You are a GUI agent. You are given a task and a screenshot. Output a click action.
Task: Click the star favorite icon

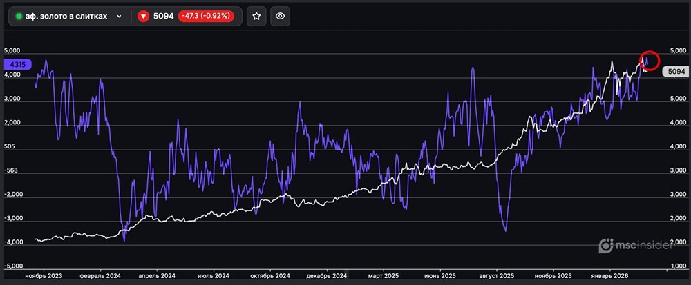(256, 16)
